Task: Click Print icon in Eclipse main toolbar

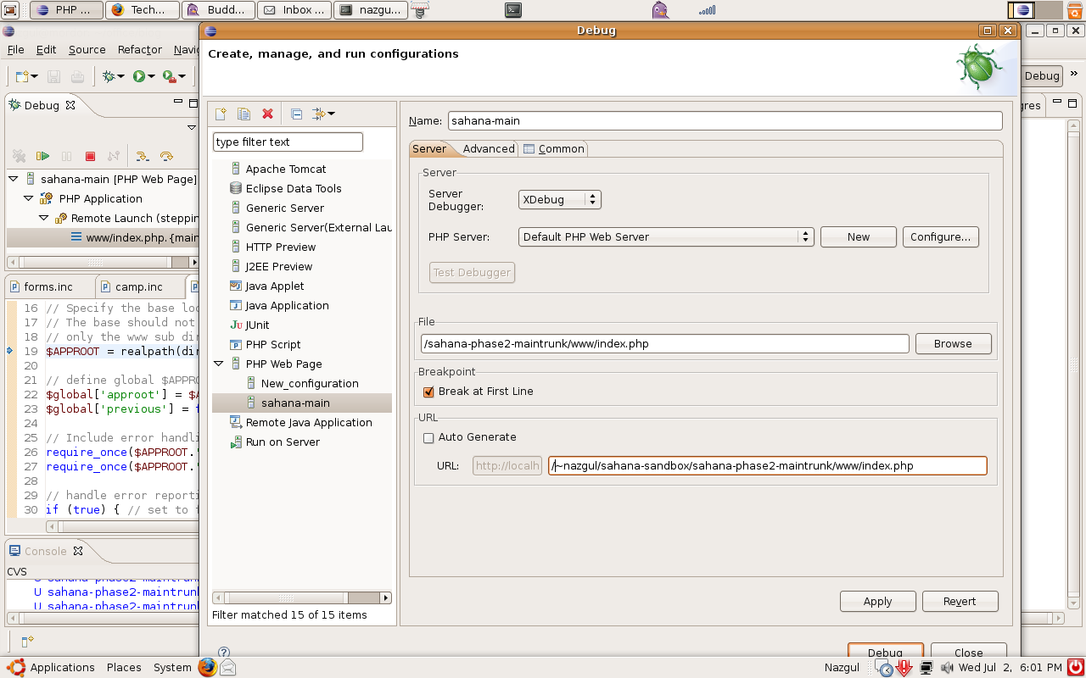Action: tap(77, 76)
